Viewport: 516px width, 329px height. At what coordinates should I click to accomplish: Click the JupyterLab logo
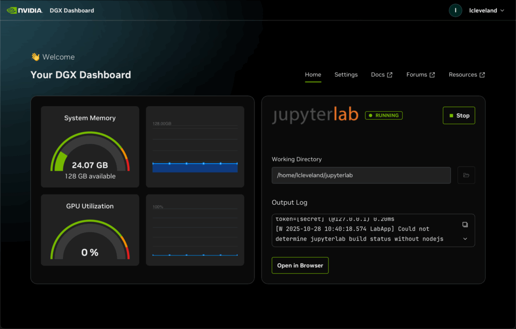point(315,115)
